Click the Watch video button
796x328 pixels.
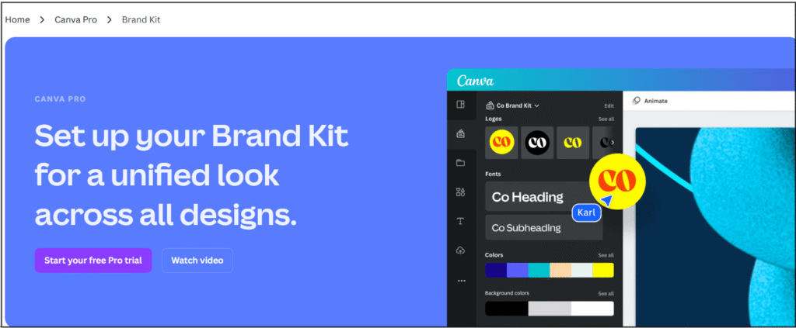pyautogui.click(x=197, y=261)
